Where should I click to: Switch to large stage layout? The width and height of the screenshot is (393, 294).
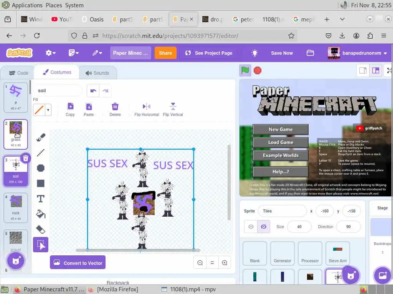[376, 71]
